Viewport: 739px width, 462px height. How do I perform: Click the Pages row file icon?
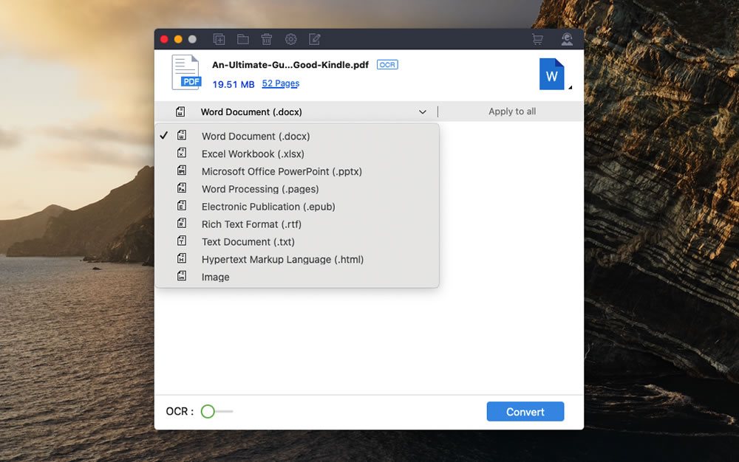point(182,188)
